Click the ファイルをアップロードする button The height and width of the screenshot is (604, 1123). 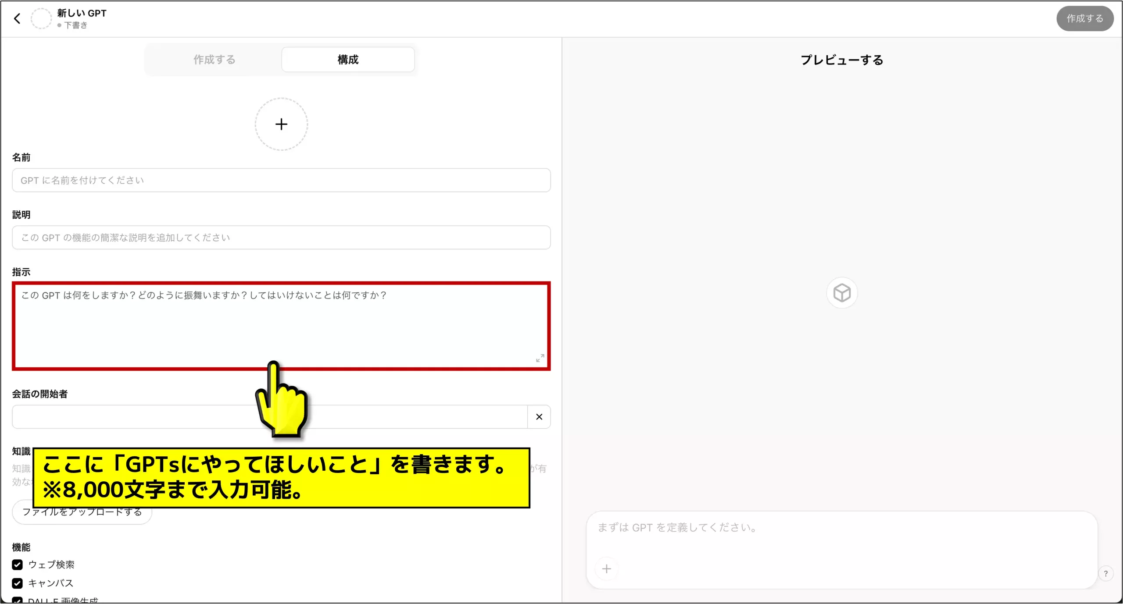[82, 512]
